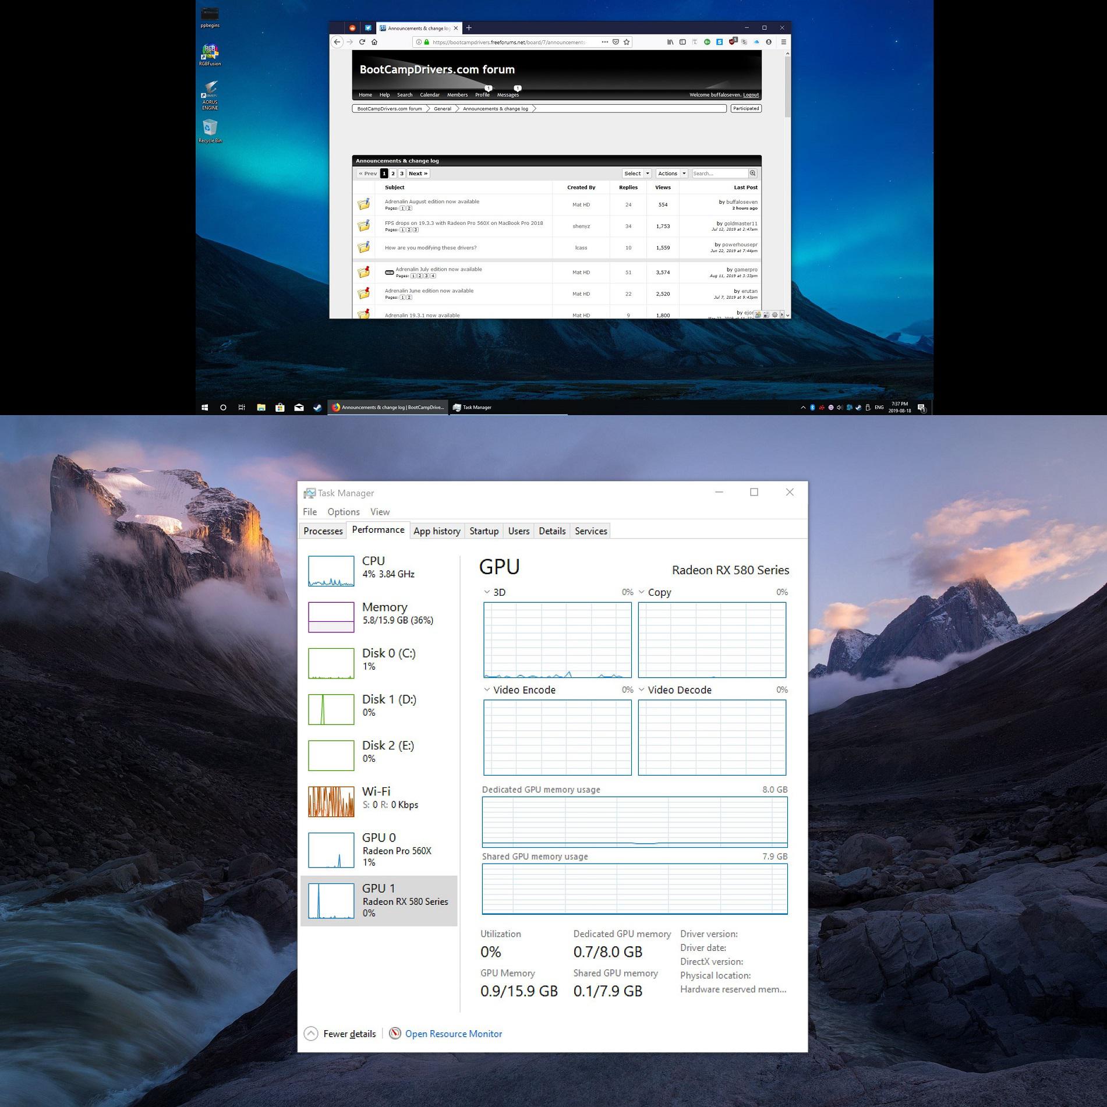The image size is (1107, 1107).
Task: Click the Firefox account profile icon
Action: [769, 42]
